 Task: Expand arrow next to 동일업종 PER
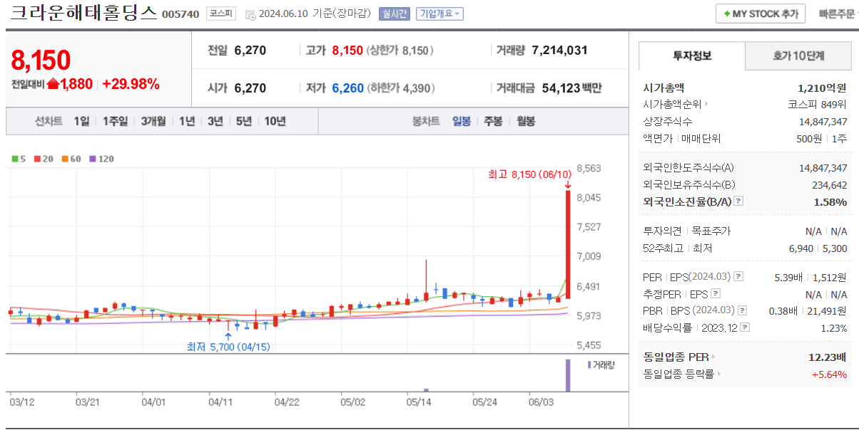point(713,357)
